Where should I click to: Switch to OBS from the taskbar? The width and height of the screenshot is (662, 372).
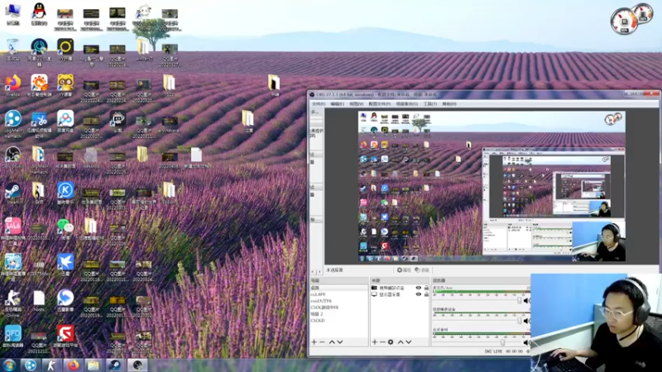pyautogui.click(x=137, y=365)
